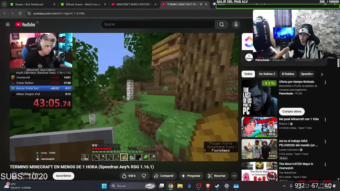Open the Brave browser taskbar icon
The height and width of the screenshot is (191, 340).
point(208,186)
